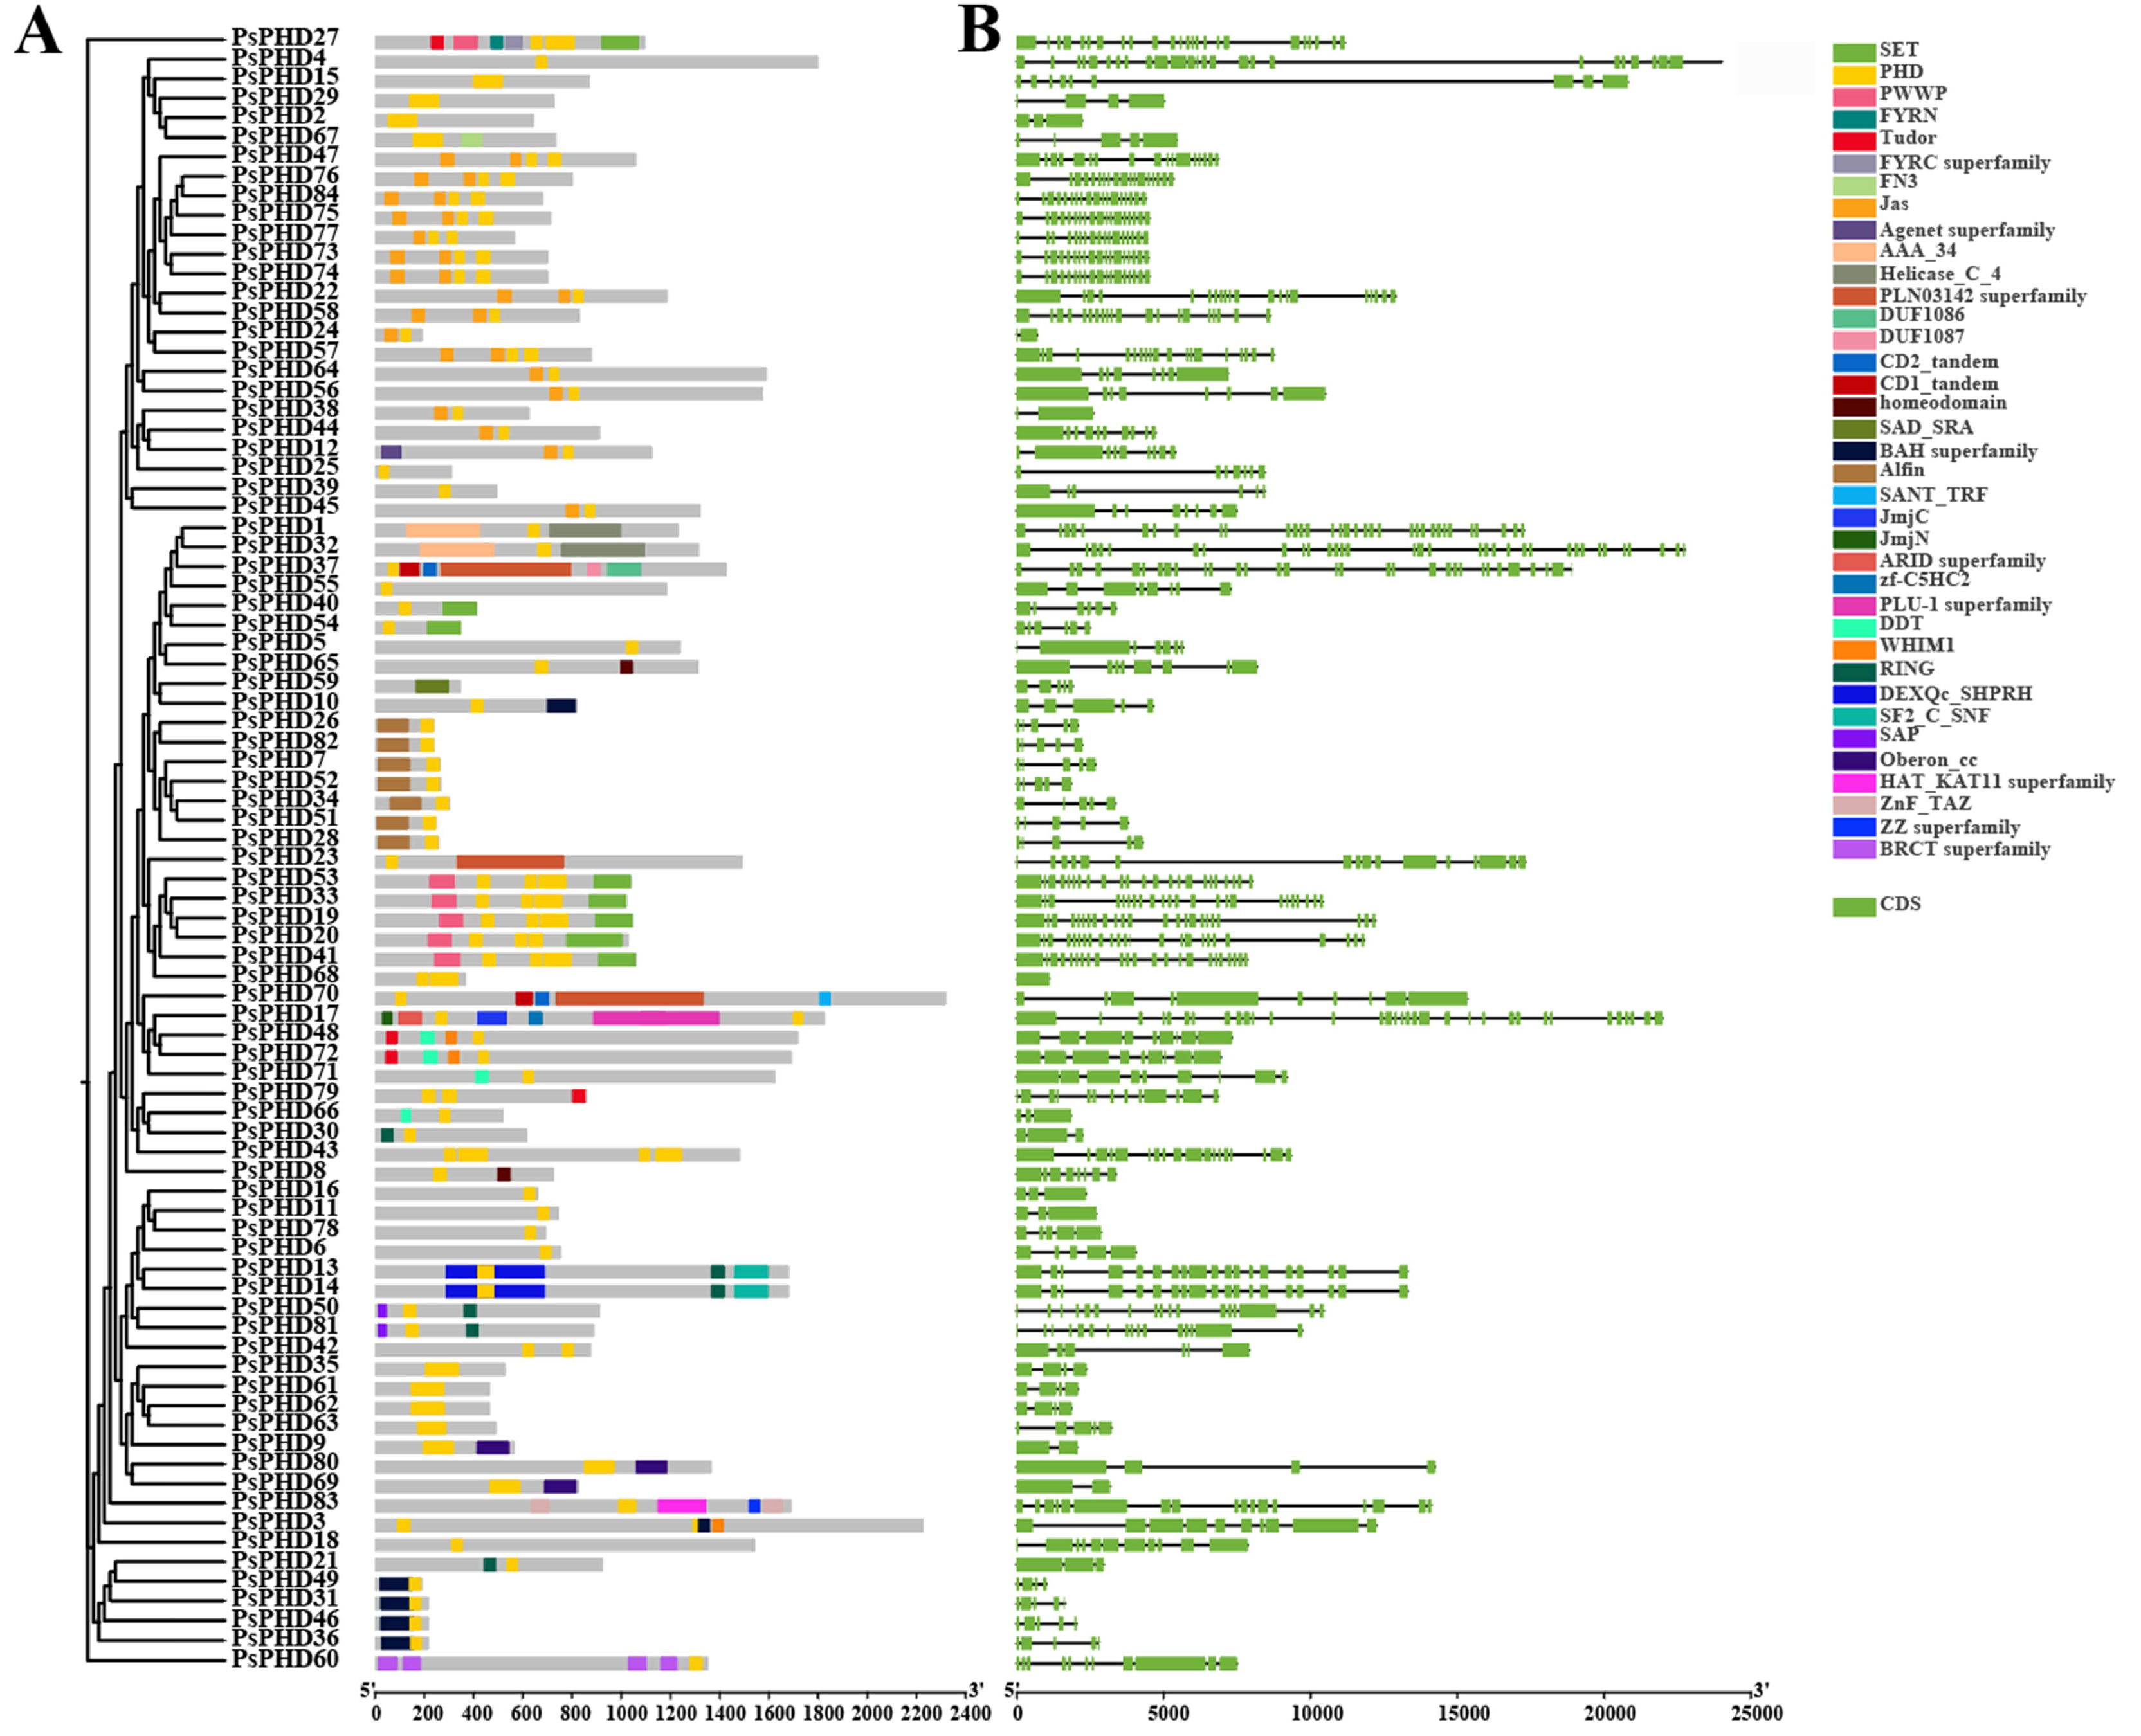The image size is (2141, 1736).
Task: Click the PsPHD13 gene label
Action: coord(285,1268)
